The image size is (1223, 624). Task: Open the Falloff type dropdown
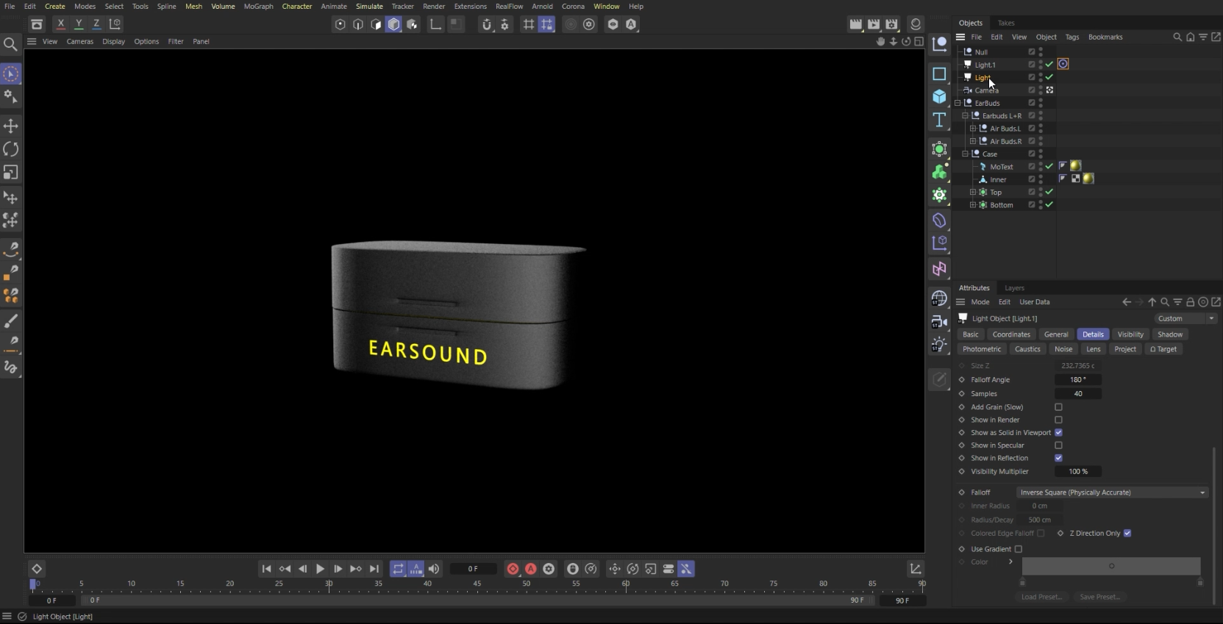[x=1112, y=492]
